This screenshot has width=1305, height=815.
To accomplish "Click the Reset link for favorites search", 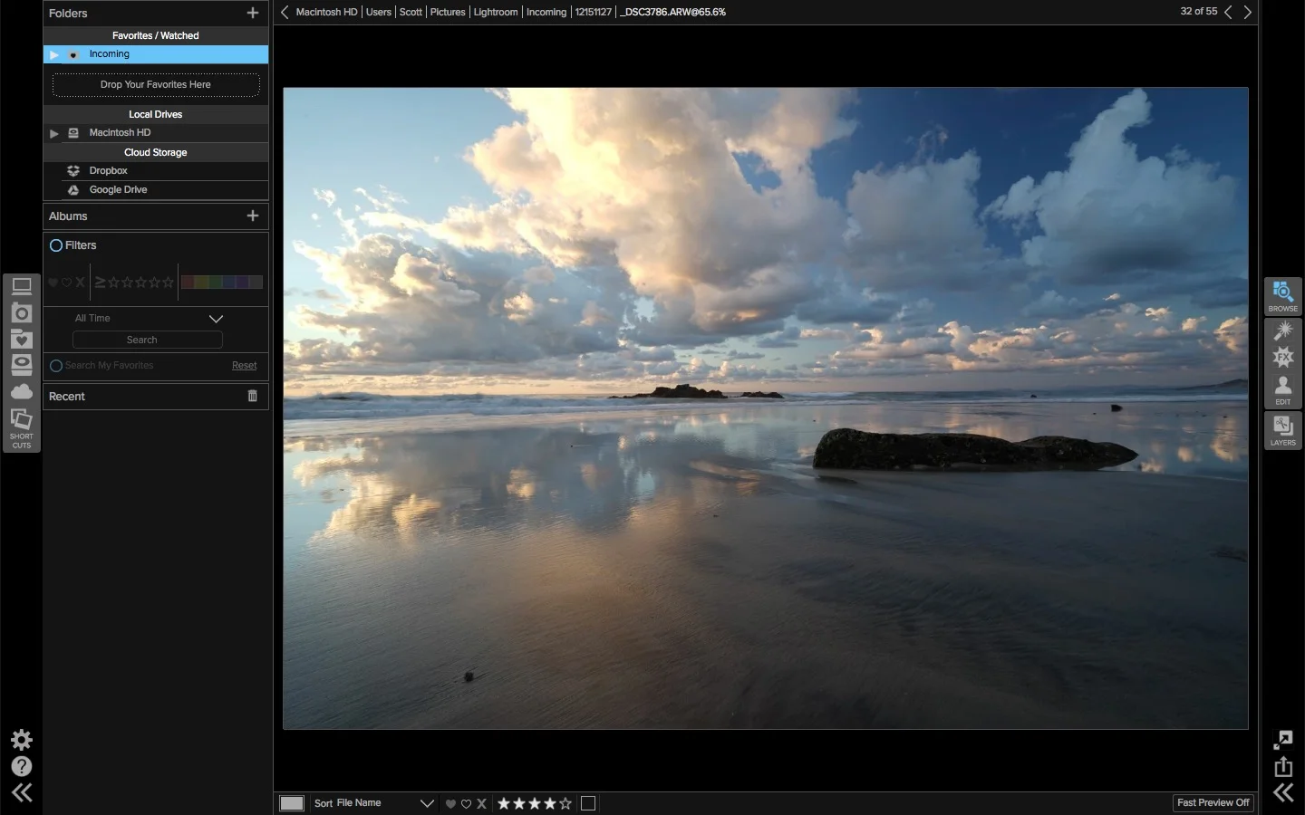I will (x=244, y=365).
